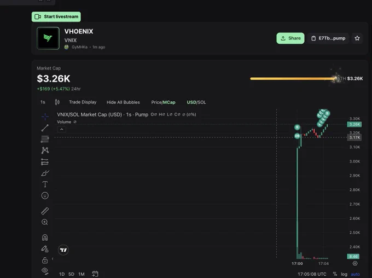The height and width of the screenshot is (278, 372).
Task: Click the 17:00 time axis label
Action: (297, 264)
